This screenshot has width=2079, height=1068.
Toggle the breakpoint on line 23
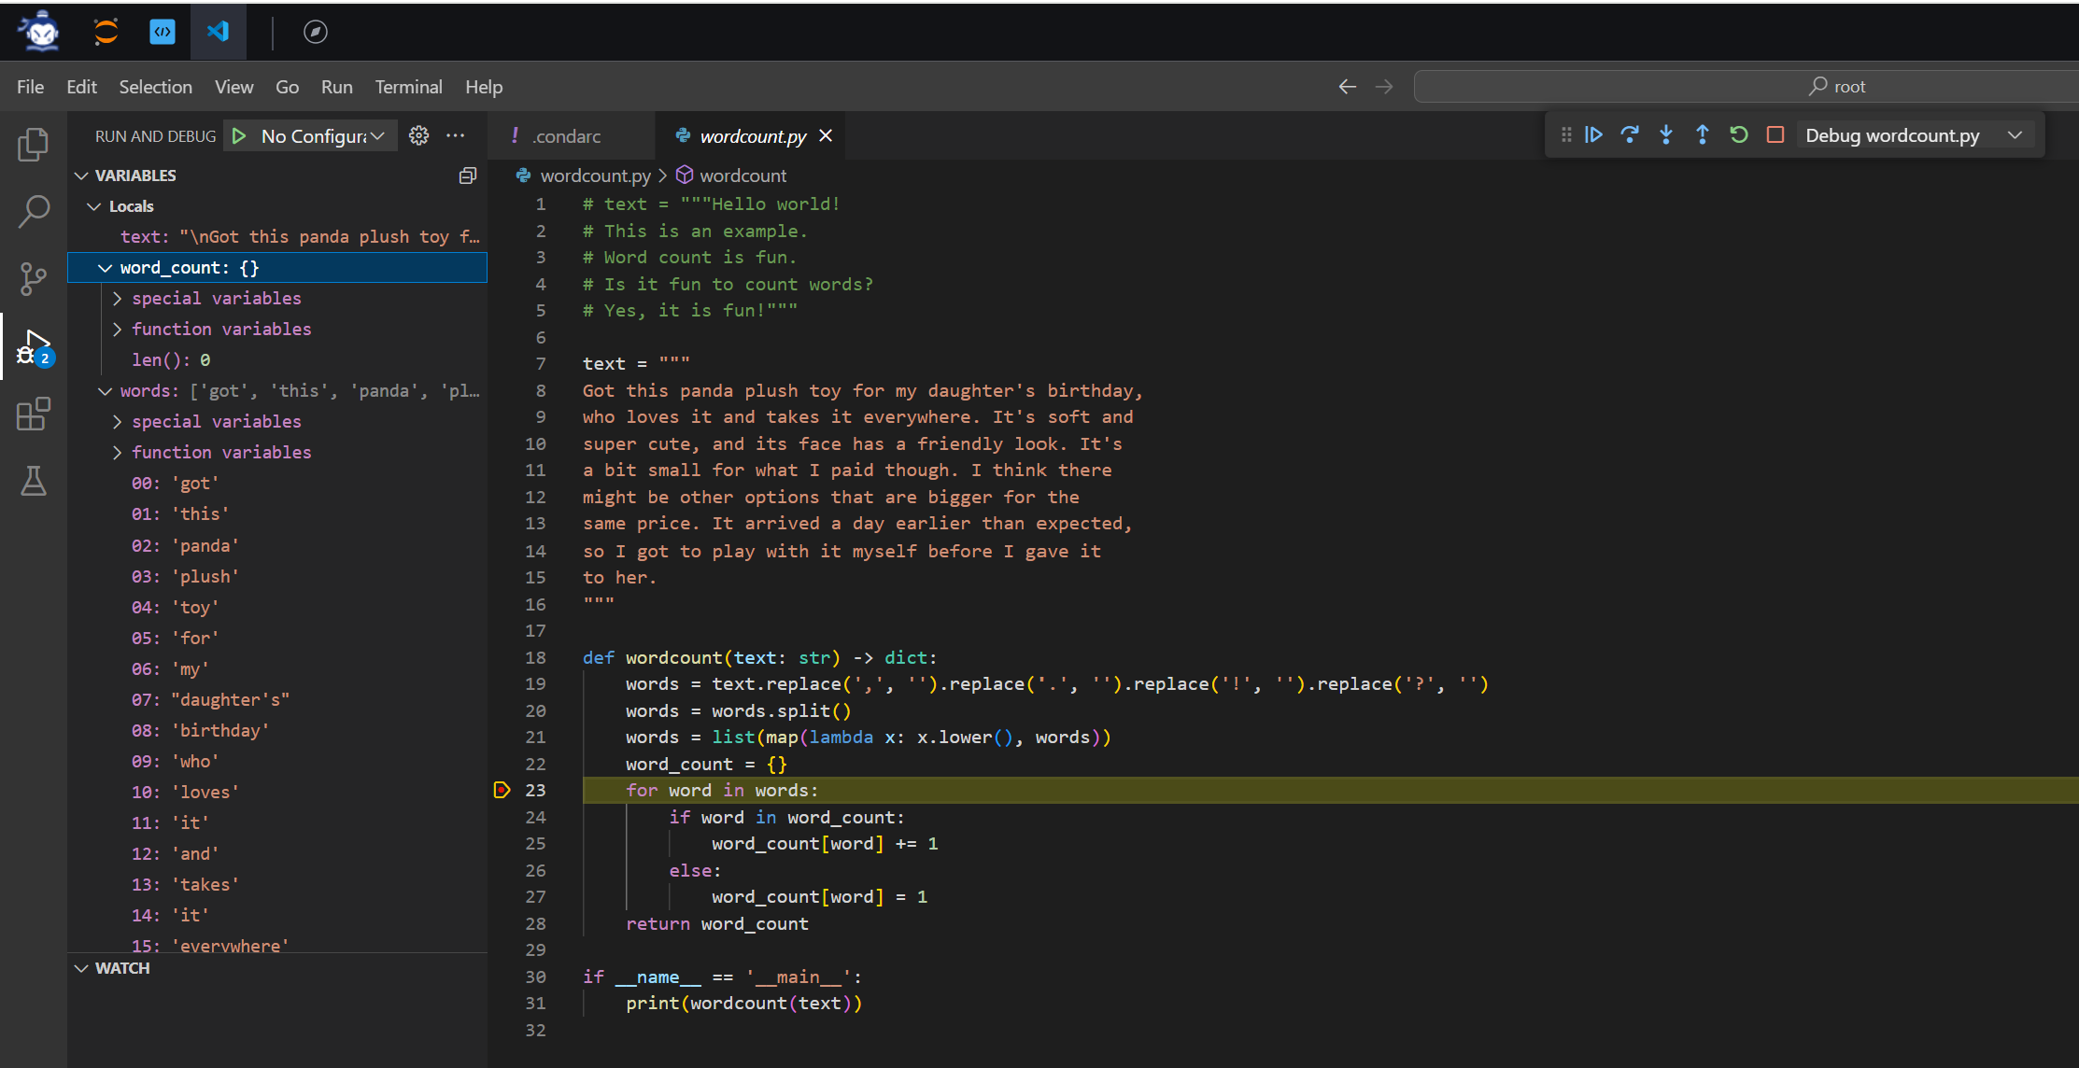(x=502, y=791)
